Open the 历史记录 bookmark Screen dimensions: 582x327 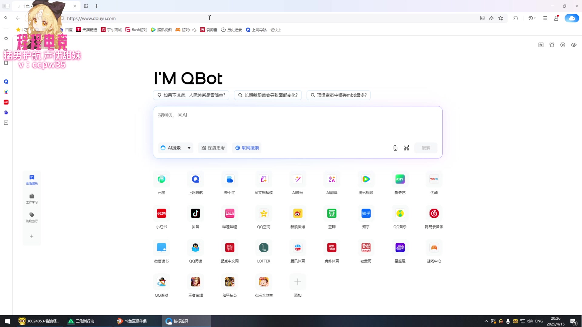(x=232, y=30)
